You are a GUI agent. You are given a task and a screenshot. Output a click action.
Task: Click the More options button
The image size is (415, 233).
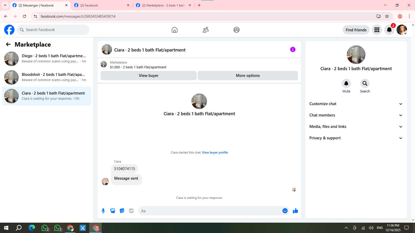pyautogui.click(x=248, y=76)
